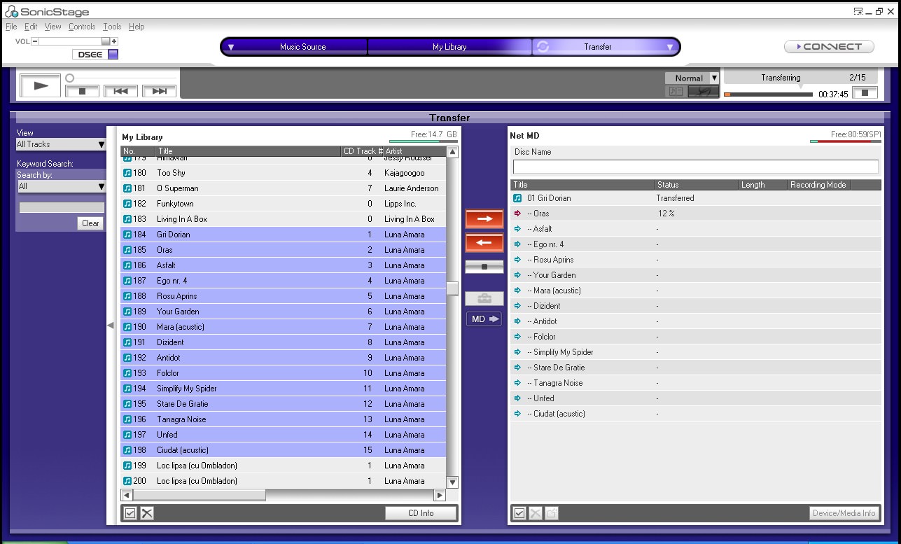The height and width of the screenshot is (544, 901).
Task: Open the Music Source dropdown arrow
Action: click(231, 47)
